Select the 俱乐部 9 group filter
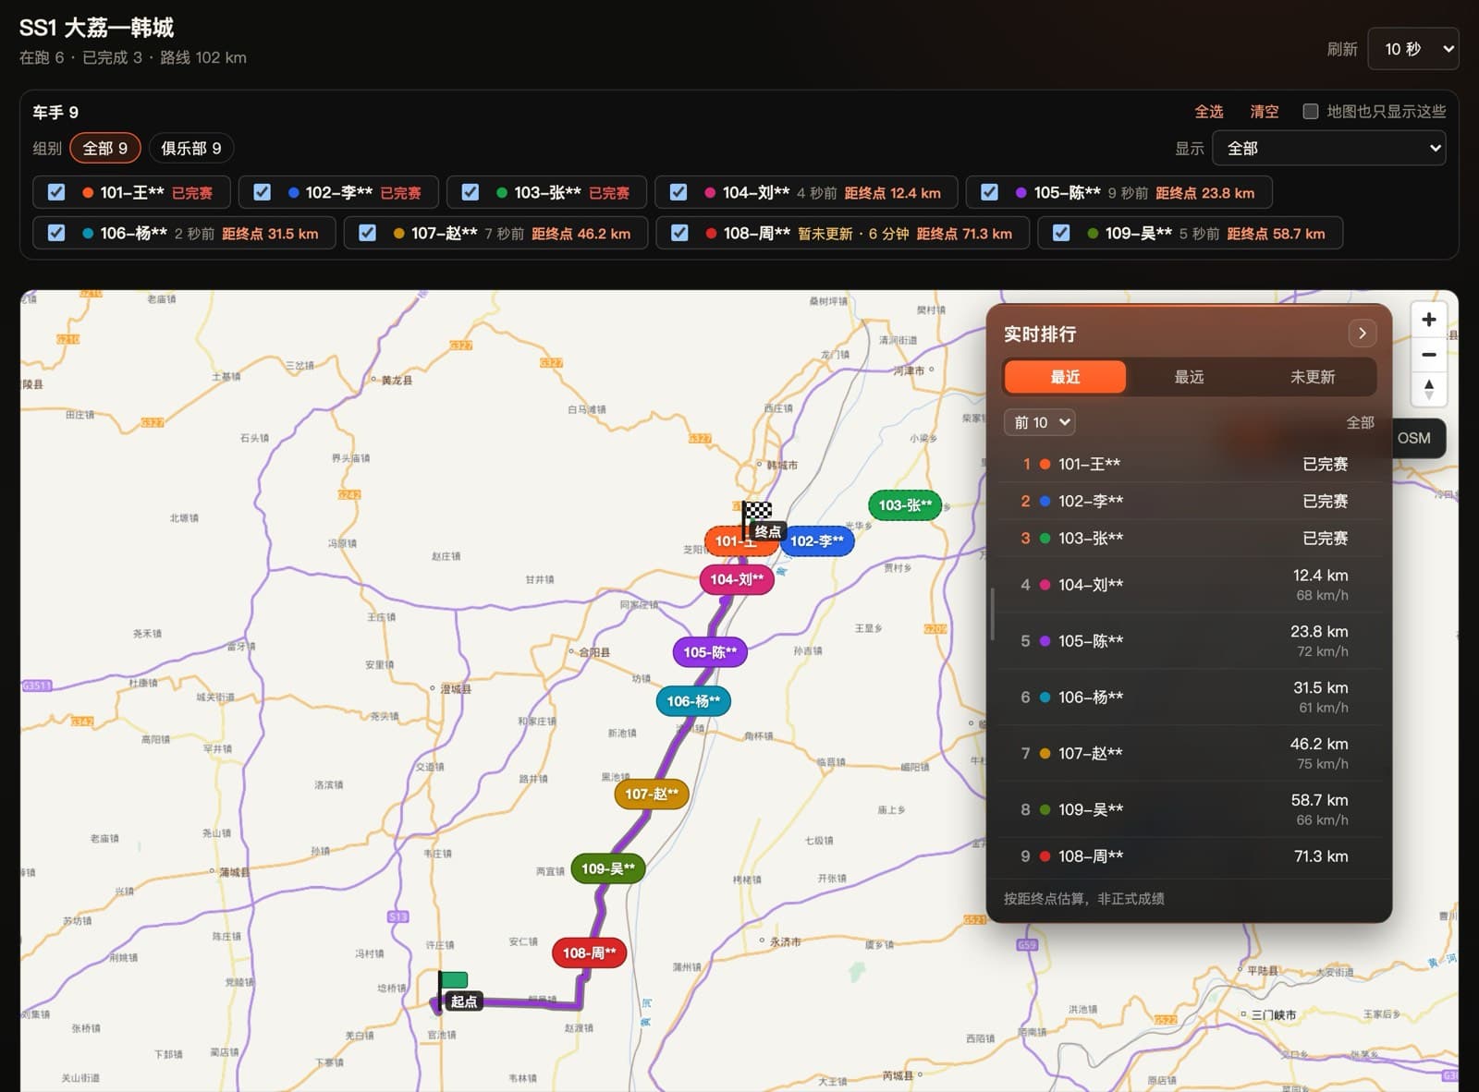 pyautogui.click(x=191, y=148)
